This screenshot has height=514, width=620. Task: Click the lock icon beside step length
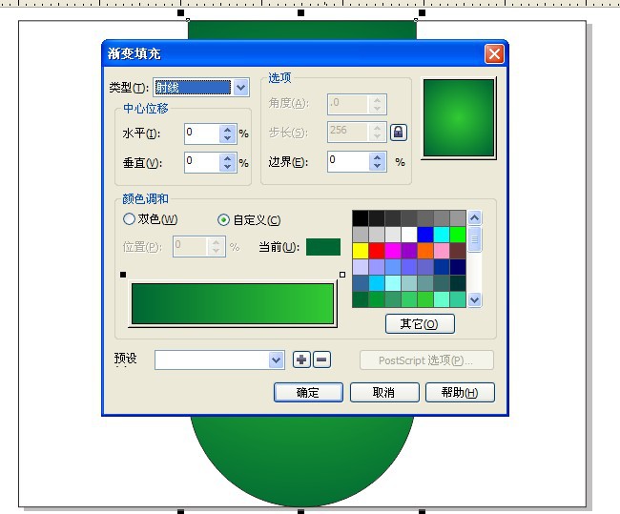tap(398, 132)
